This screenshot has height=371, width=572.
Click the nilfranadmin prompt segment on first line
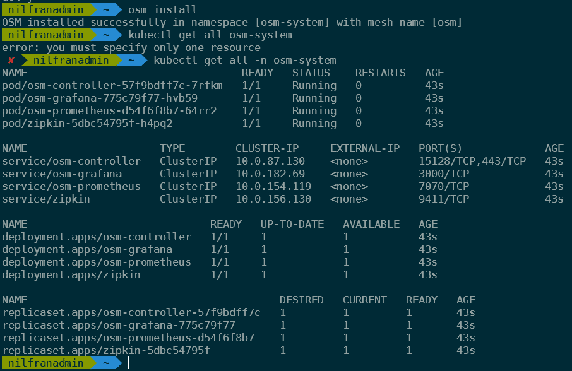pos(46,9)
